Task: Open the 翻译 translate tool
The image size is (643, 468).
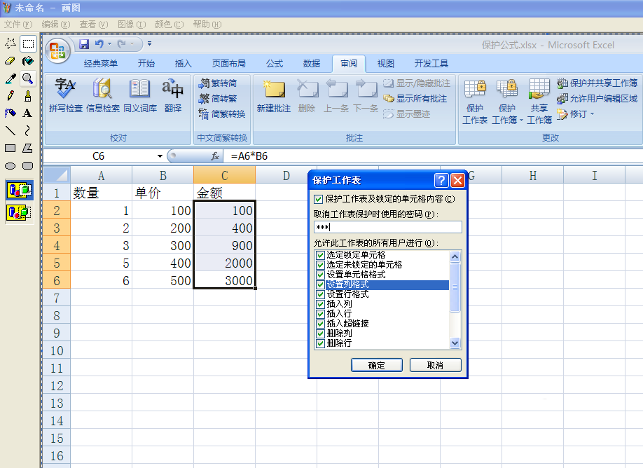Action: [172, 95]
